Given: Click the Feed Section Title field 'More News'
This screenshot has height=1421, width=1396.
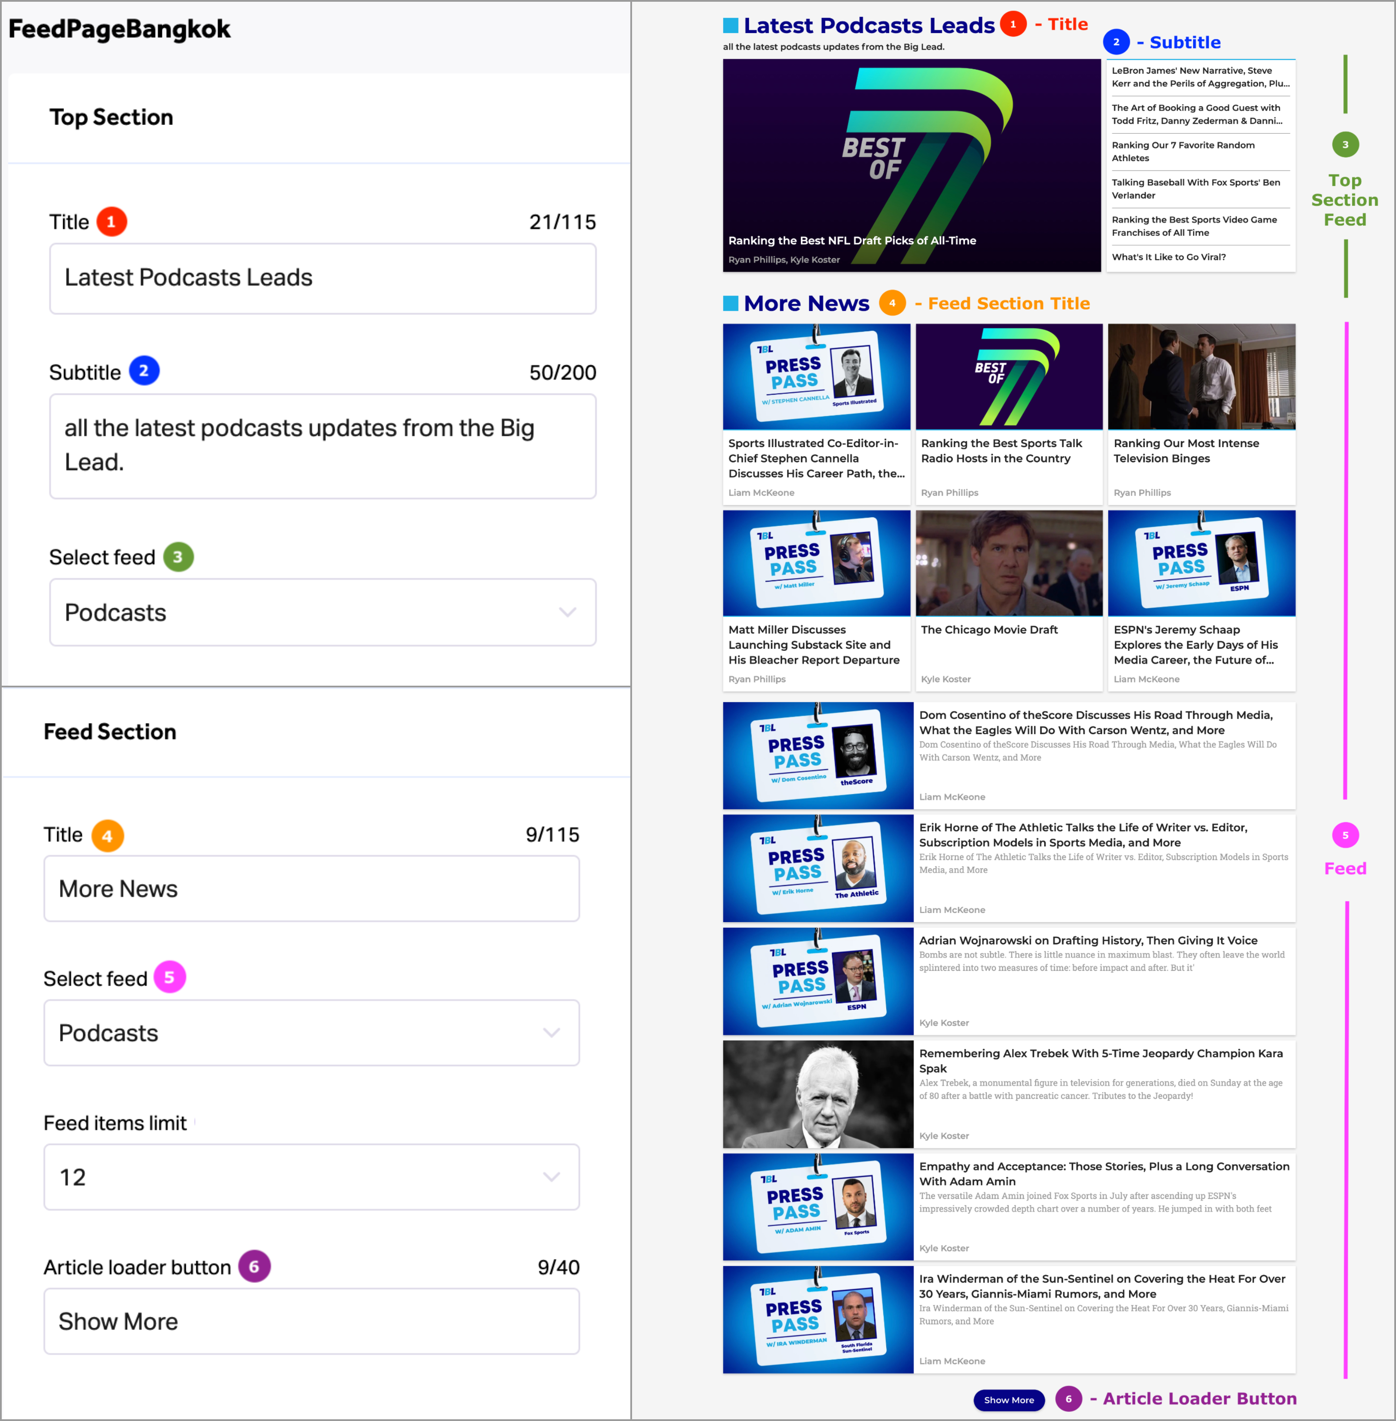Looking at the screenshot, I should (312, 889).
